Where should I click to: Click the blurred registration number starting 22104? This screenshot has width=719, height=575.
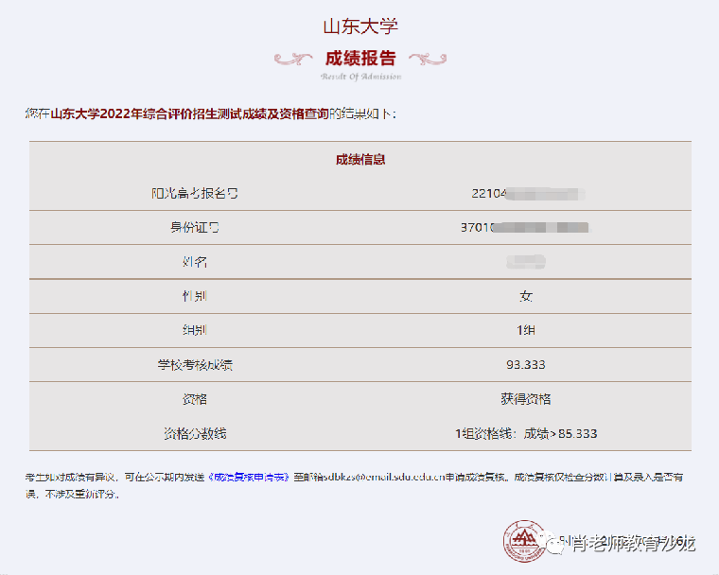528,194
